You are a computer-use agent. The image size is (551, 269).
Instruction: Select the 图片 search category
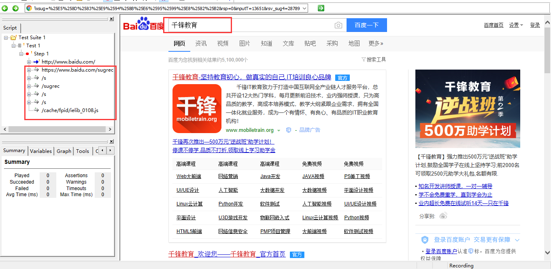tap(245, 43)
